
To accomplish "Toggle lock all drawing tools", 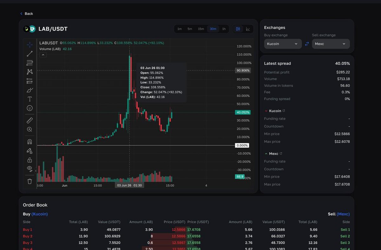I will click(x=30, y=160).
